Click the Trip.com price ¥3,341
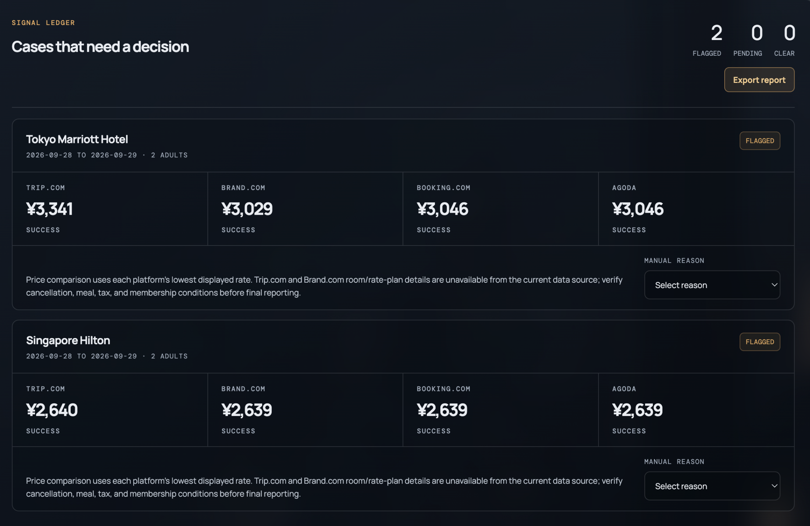This screenshot has height=526, width=810. pyautogui.click(x=49, y=209)
